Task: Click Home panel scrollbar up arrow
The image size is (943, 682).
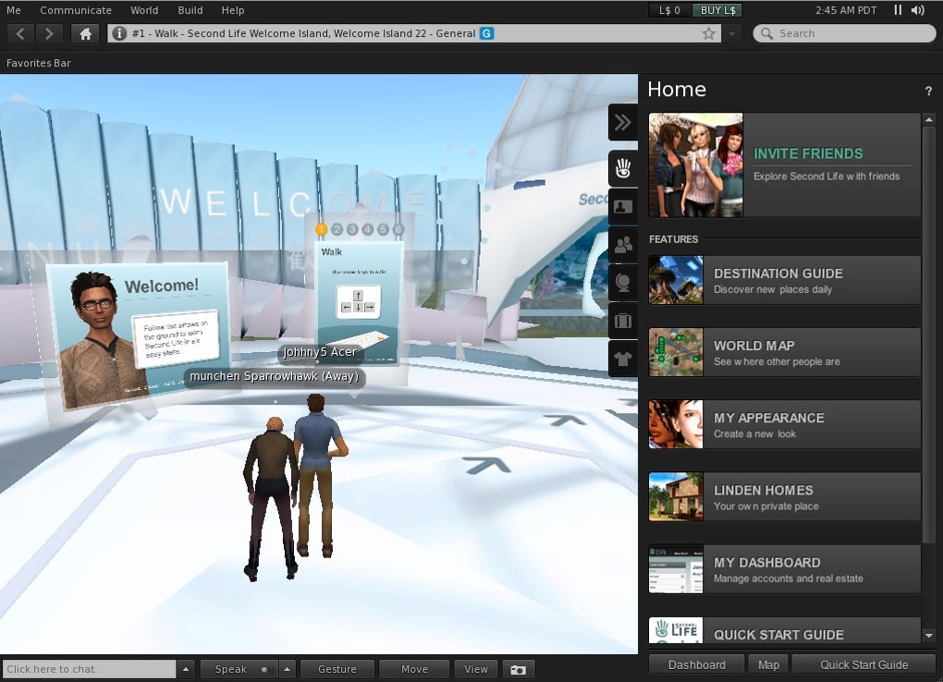Action: point(929,120)
